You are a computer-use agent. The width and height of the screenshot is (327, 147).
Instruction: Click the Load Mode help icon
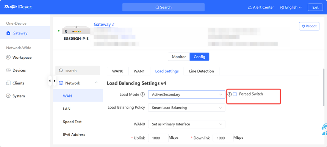coord(142,94)
